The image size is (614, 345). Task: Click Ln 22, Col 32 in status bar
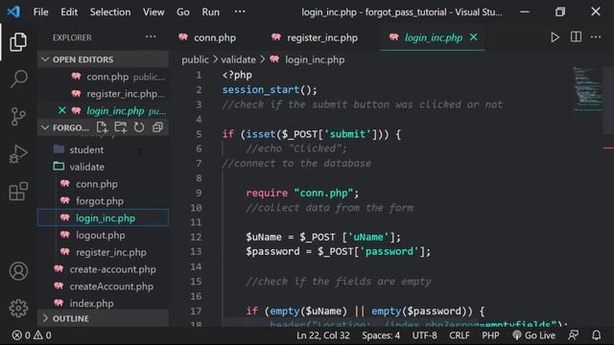pyautogui.click(x=323, y=335)
